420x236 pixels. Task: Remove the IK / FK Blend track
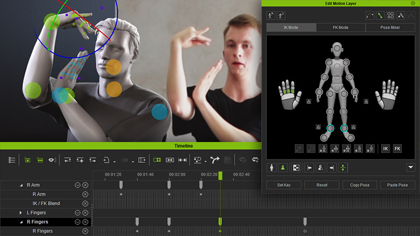85,203
